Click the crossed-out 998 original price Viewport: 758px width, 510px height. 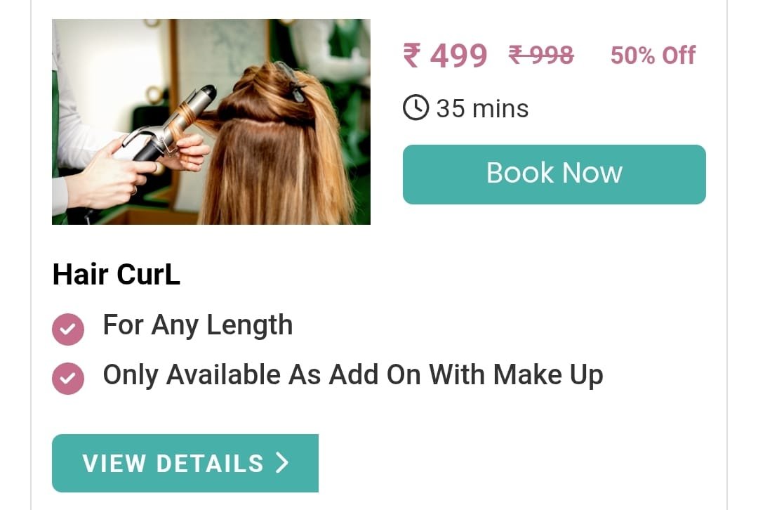click(x=541, y=55)
